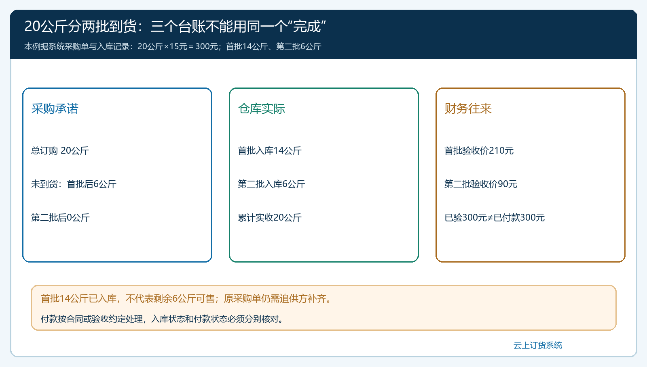Click the 仓库实际 card heading
Image resolution: width=647 pixels, height=367 pixels.
pos(261,108)
